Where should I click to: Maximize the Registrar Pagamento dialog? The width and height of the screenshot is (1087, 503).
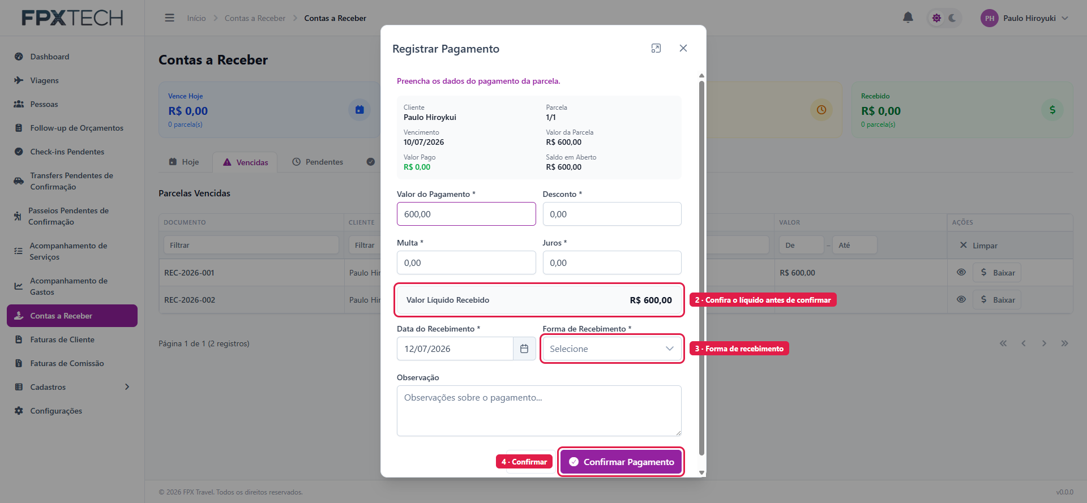(656, 48)
